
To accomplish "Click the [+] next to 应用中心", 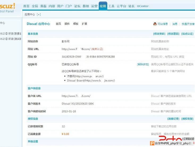I will 39,15.
